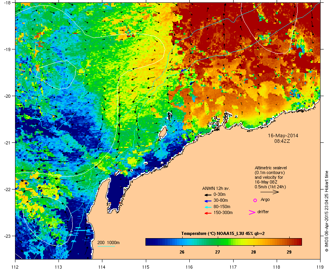Click the magenta drifter chevron symbol
The width and height of the screenshot is (332, 269).
pos(252,212)
